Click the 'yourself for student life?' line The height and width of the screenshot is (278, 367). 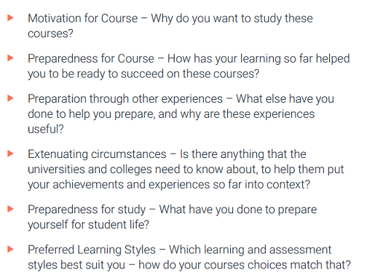coord(88,225)
